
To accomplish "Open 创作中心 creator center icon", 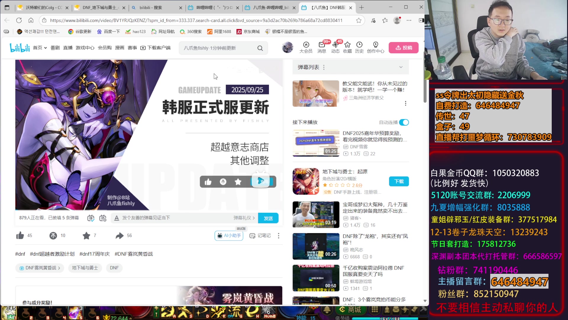I will [375, 47].
